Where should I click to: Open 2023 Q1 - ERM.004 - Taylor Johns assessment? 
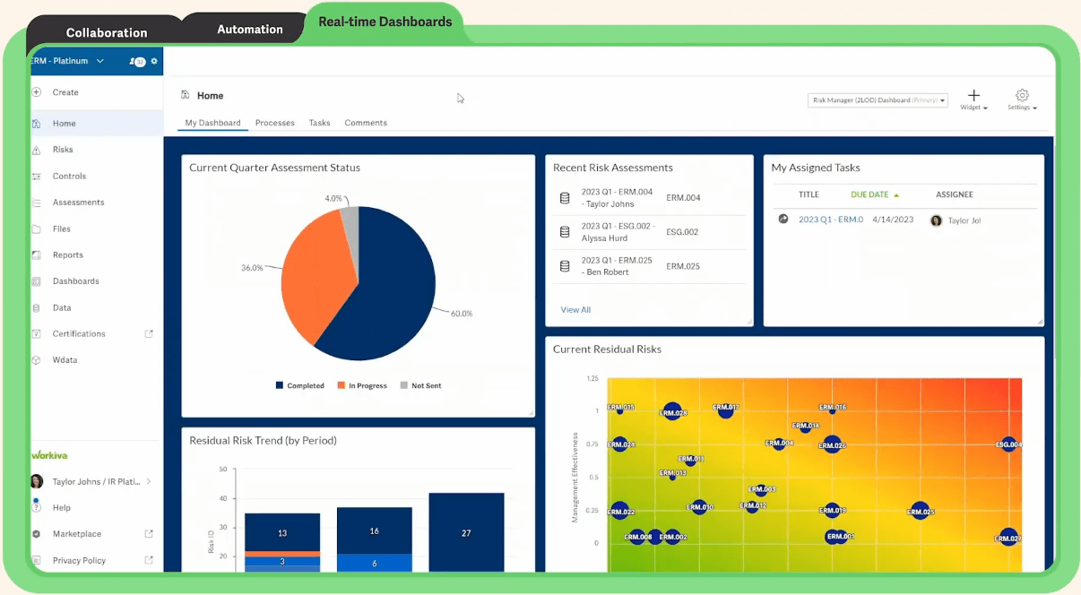pos(618,198)
